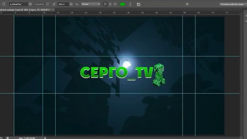This screenshot has width=247, height=139.
Task: Click the font size icon
Action: [54, 4]
